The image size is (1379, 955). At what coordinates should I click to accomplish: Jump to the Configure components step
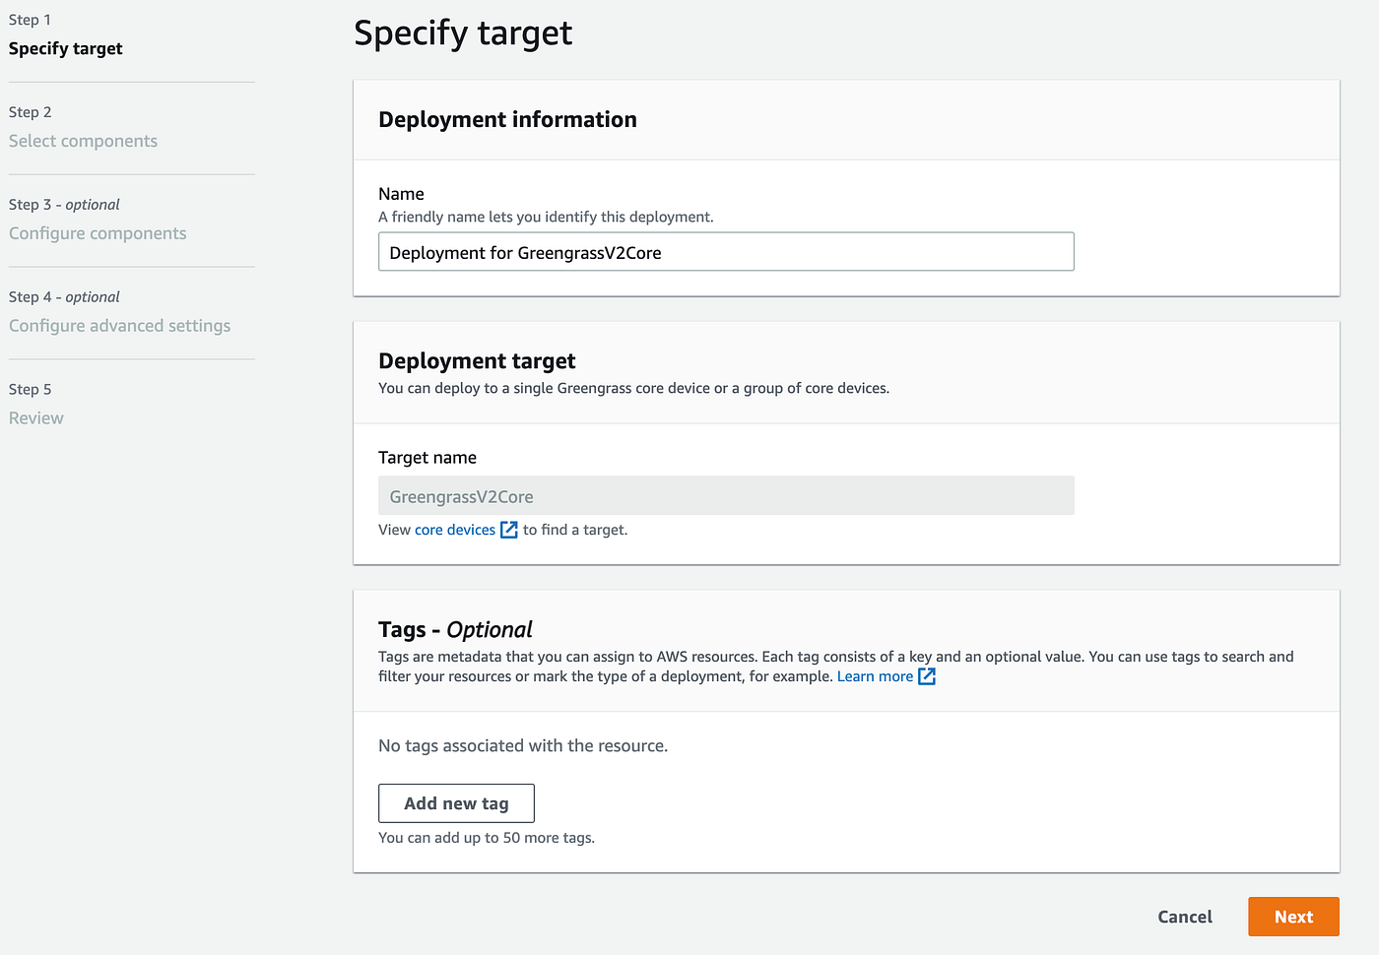(x=98, y=233)
